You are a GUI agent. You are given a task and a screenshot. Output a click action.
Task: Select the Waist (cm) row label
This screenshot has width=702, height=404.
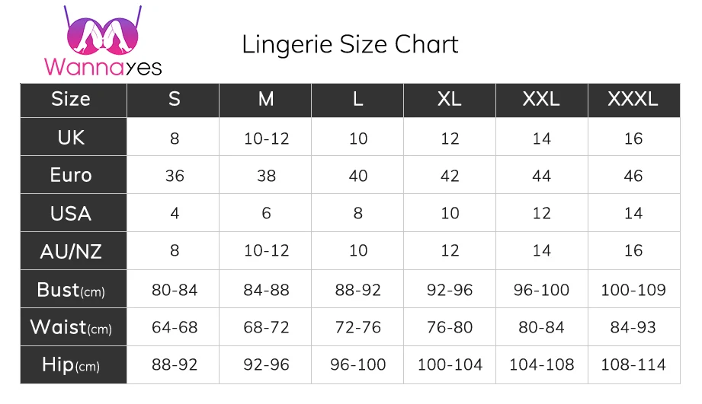tap(71, 327)
